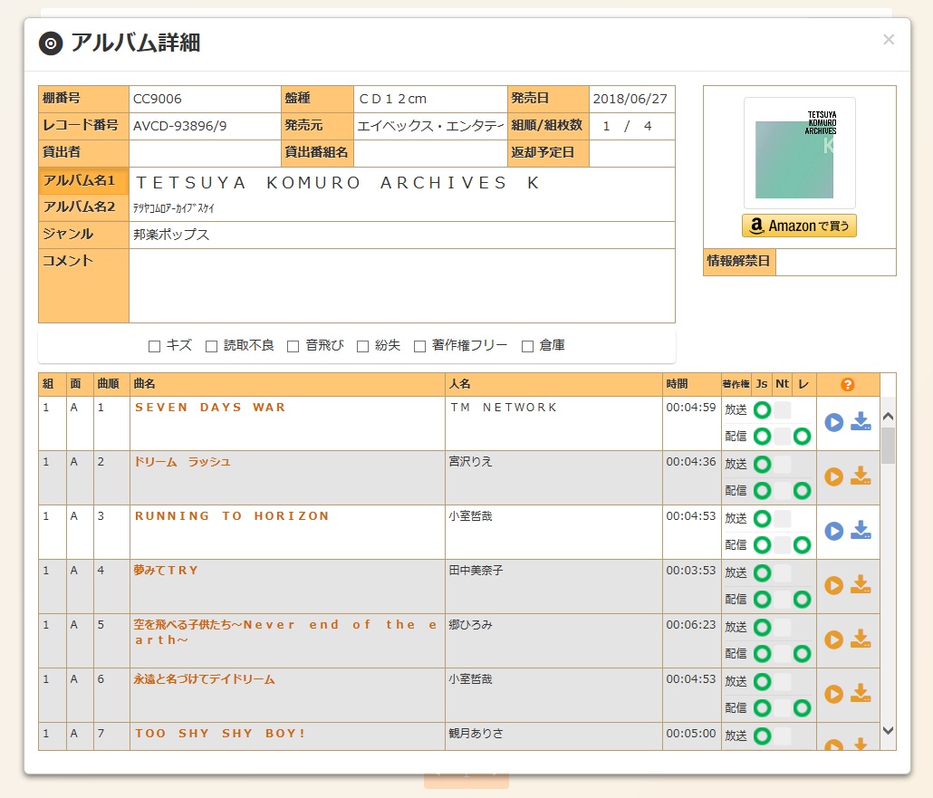Play the ドリーム ラッシュ track
This screenshot has height=798, width=933.
tap(833, 476)
